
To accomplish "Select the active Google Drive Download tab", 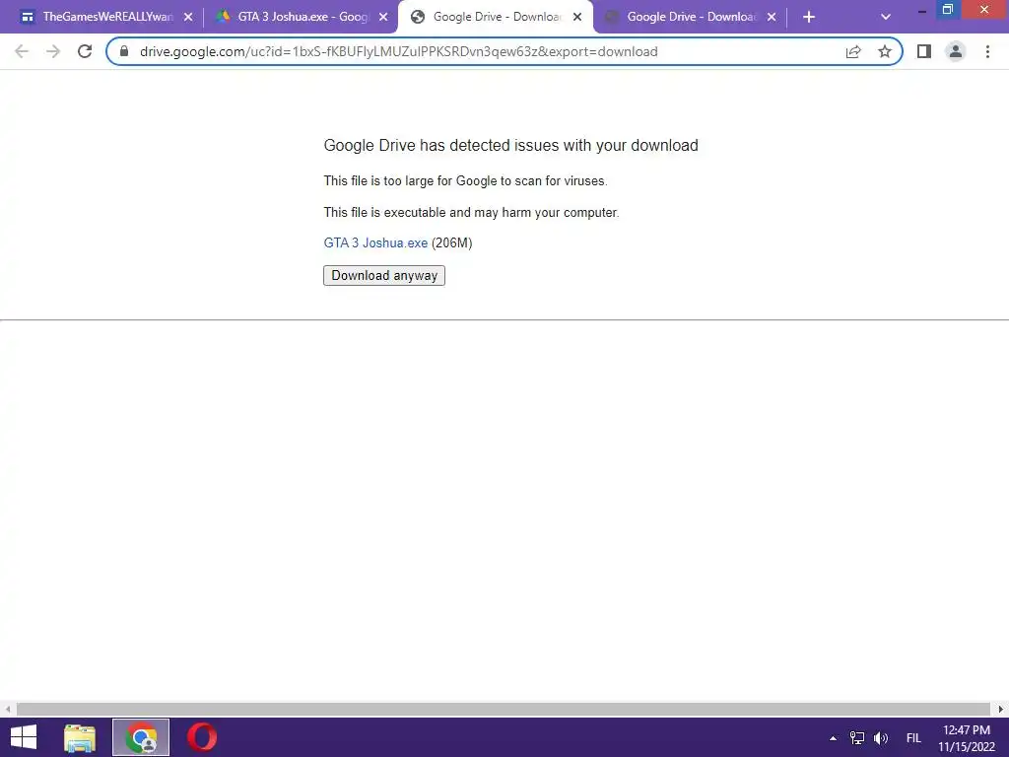I will [497, 17].
